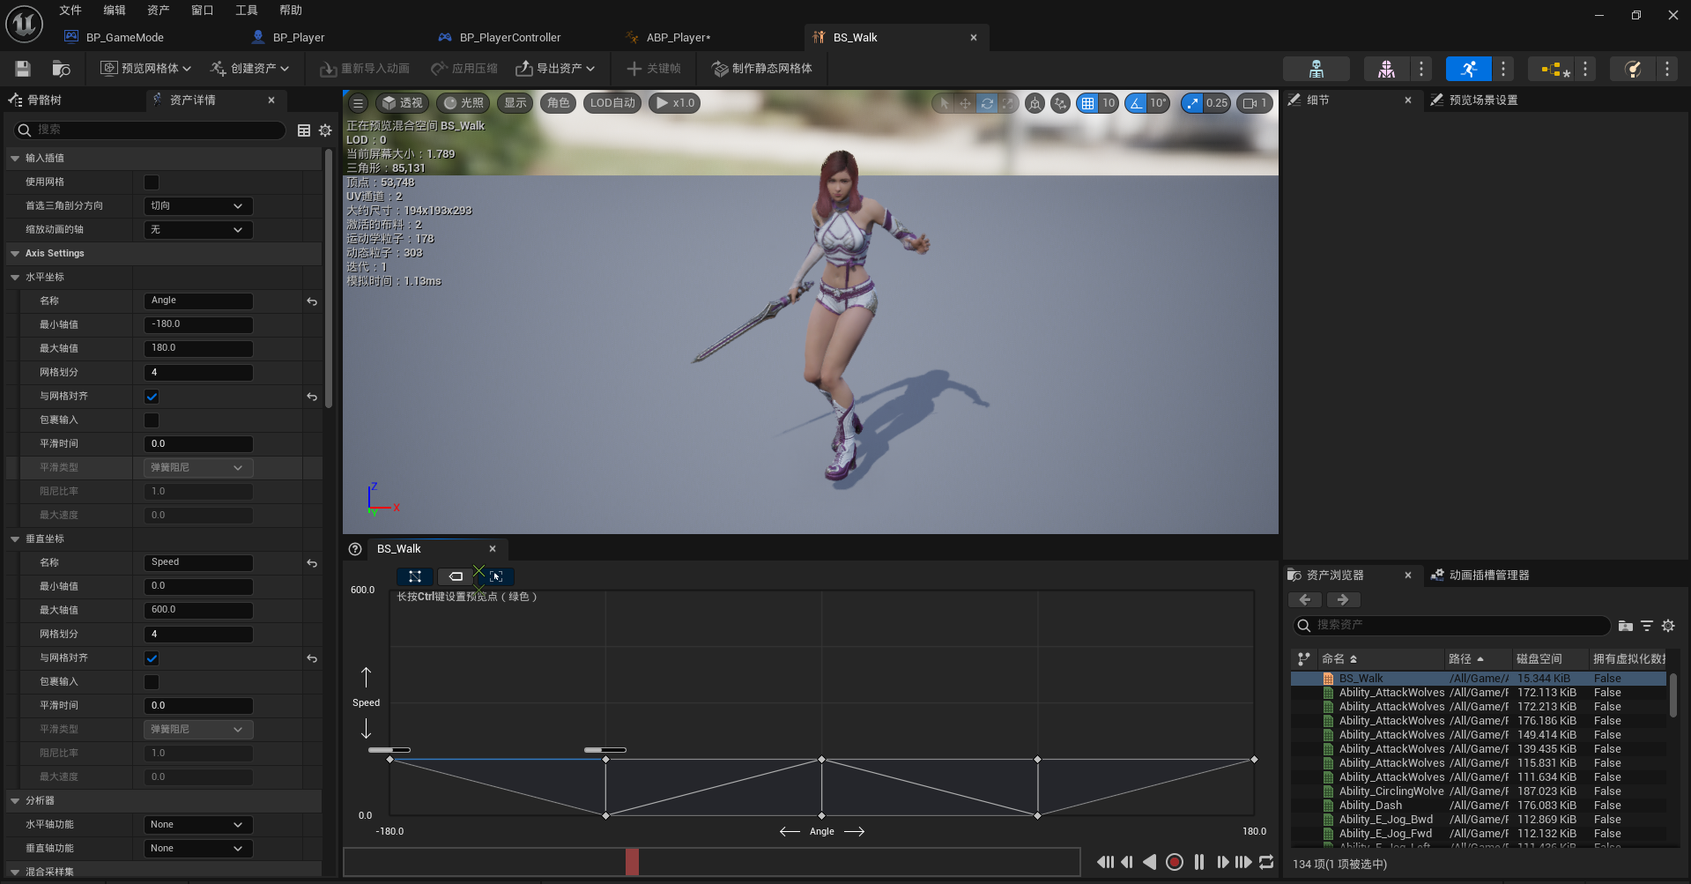Screen dimensions: 1691x884
Task: Toggle grid snapping in the viewport toolbar
Action: 1088,103
